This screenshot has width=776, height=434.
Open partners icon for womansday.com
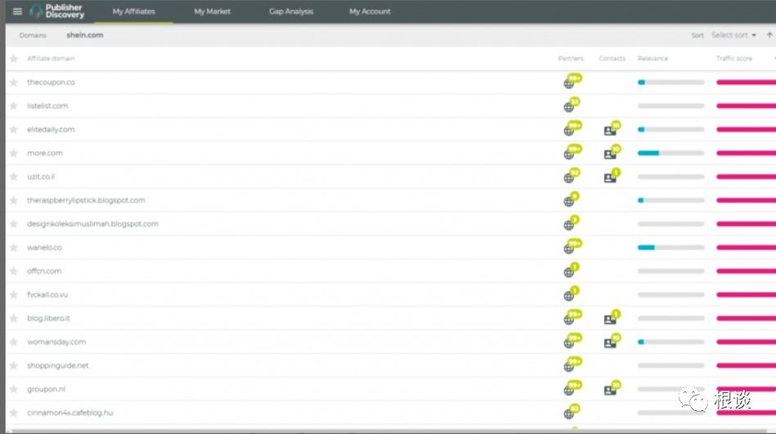pyautogui.click(x=572, y=341)
